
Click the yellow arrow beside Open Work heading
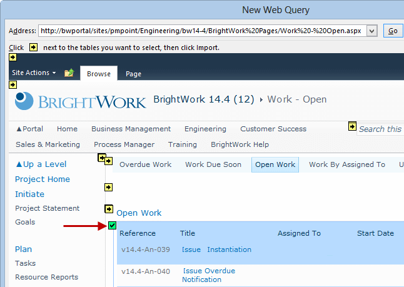tap(109, 209)
